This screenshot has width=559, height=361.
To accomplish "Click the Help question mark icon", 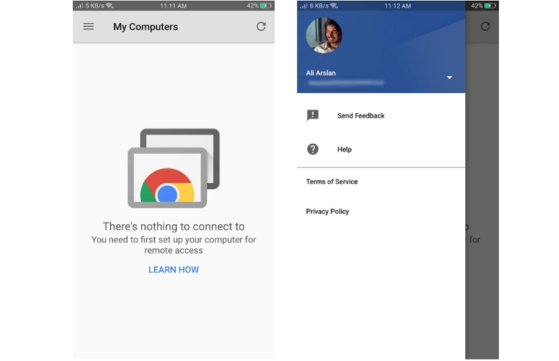I will click(x=312, y=149).
